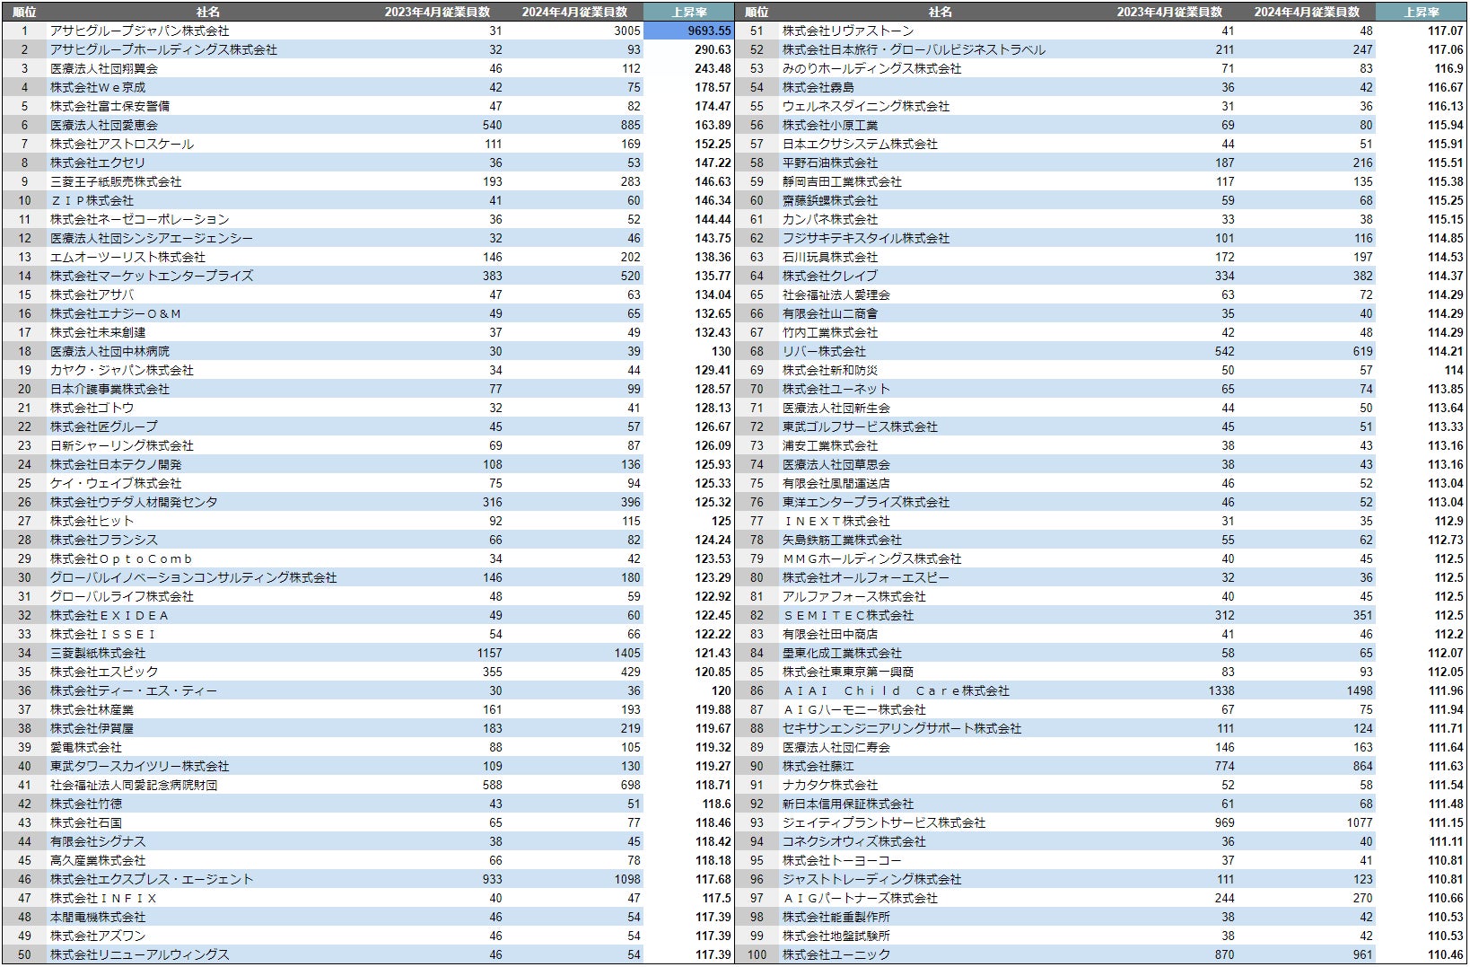Click the 三菱製紙株式会社 company name

pyautogui.click(x=98, y=653)
